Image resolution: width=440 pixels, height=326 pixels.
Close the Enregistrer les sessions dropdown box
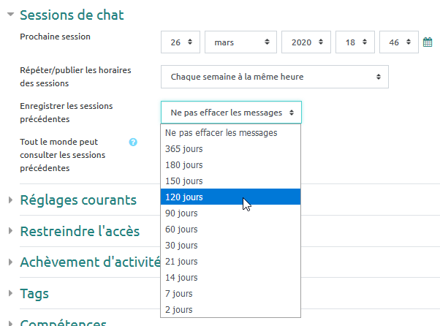[230, 113]
